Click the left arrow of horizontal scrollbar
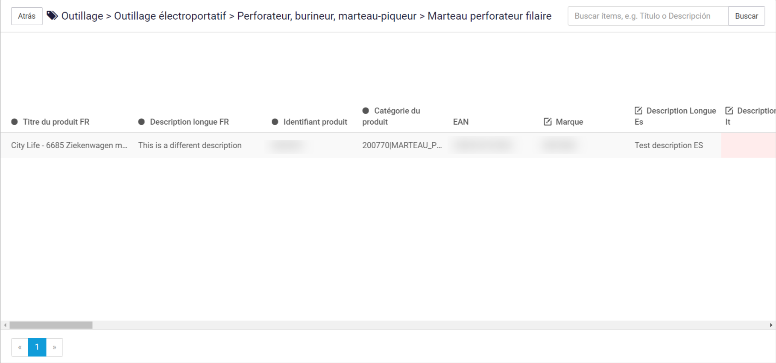The height and width of the screenshot is (363, 776). (x=5, y=325)
